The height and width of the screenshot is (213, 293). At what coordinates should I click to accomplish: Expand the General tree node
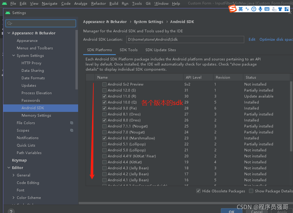click(x=13, y=175)
